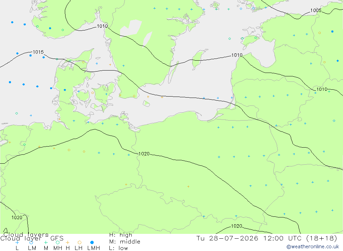Click the 1015 isobar pressure label
Image resolution: width=343 pixels, height=251 pixels.
point(38,52)
